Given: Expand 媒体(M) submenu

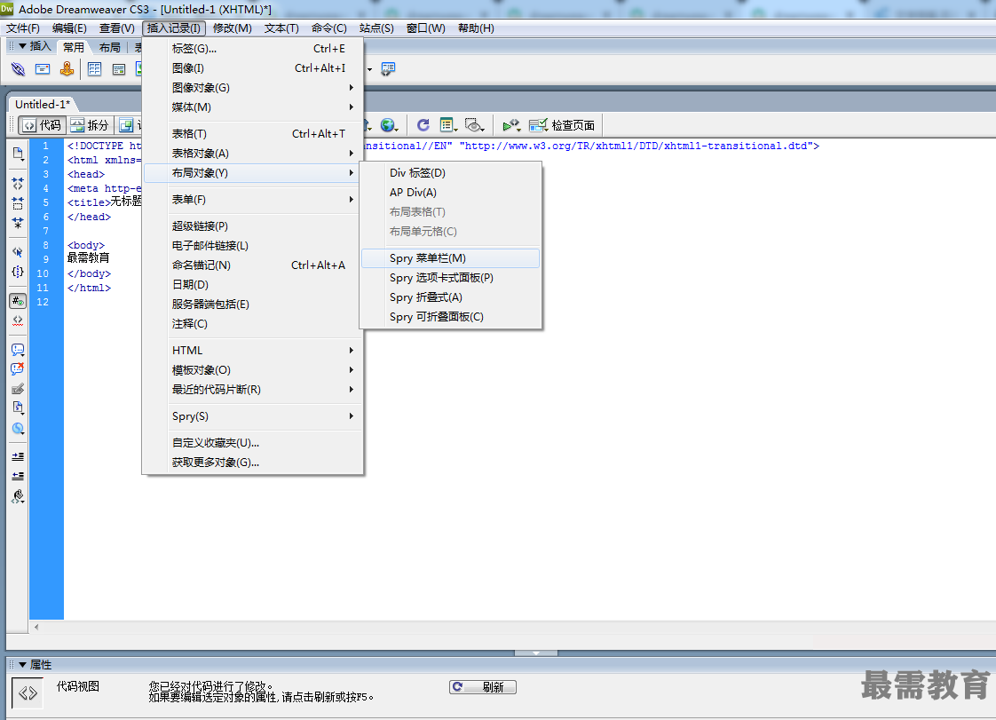Looking at the screenshot, I should point(254,107).
